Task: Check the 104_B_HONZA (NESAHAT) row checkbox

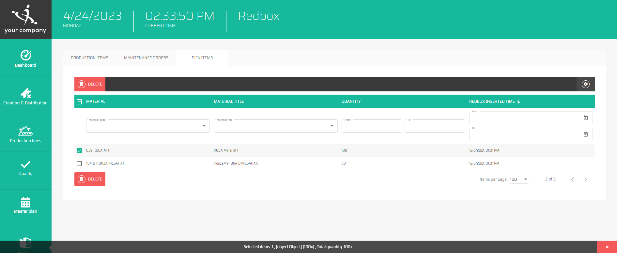Action: pyautogui.click(x=79, y=164)
